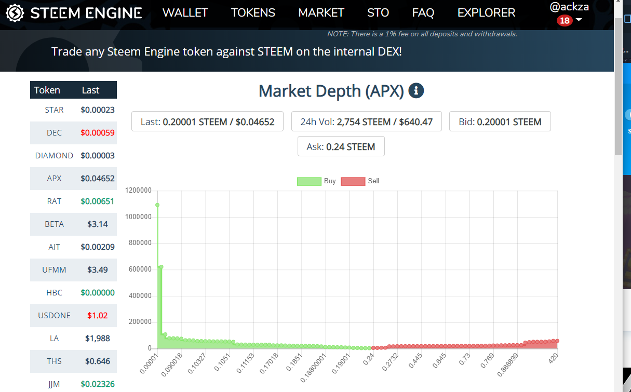Open the EXPLORER menu item

(x=487, y=13)
